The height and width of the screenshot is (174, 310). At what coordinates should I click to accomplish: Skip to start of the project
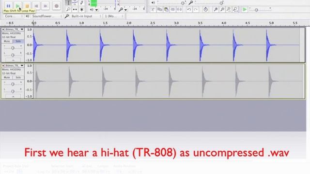[x=36, y=6]
